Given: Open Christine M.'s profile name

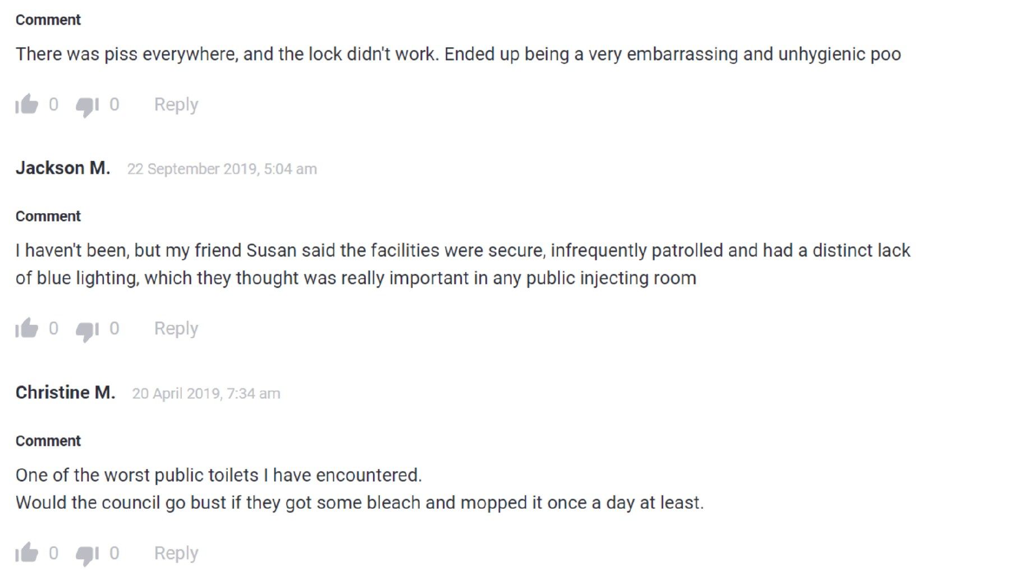Looking at the screenshot, I should tap(66, 392).
